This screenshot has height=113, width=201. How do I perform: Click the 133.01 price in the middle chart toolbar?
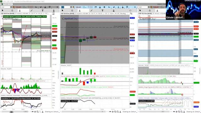pos(78,7)
